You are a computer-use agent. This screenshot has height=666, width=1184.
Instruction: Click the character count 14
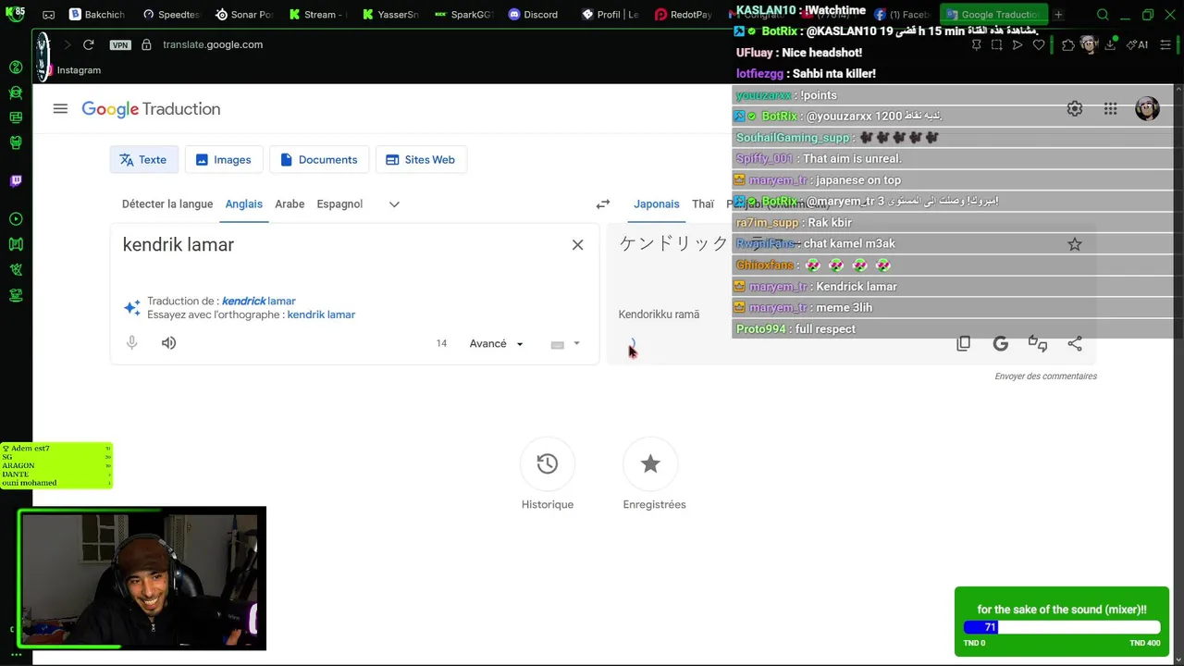coord(441,343)
